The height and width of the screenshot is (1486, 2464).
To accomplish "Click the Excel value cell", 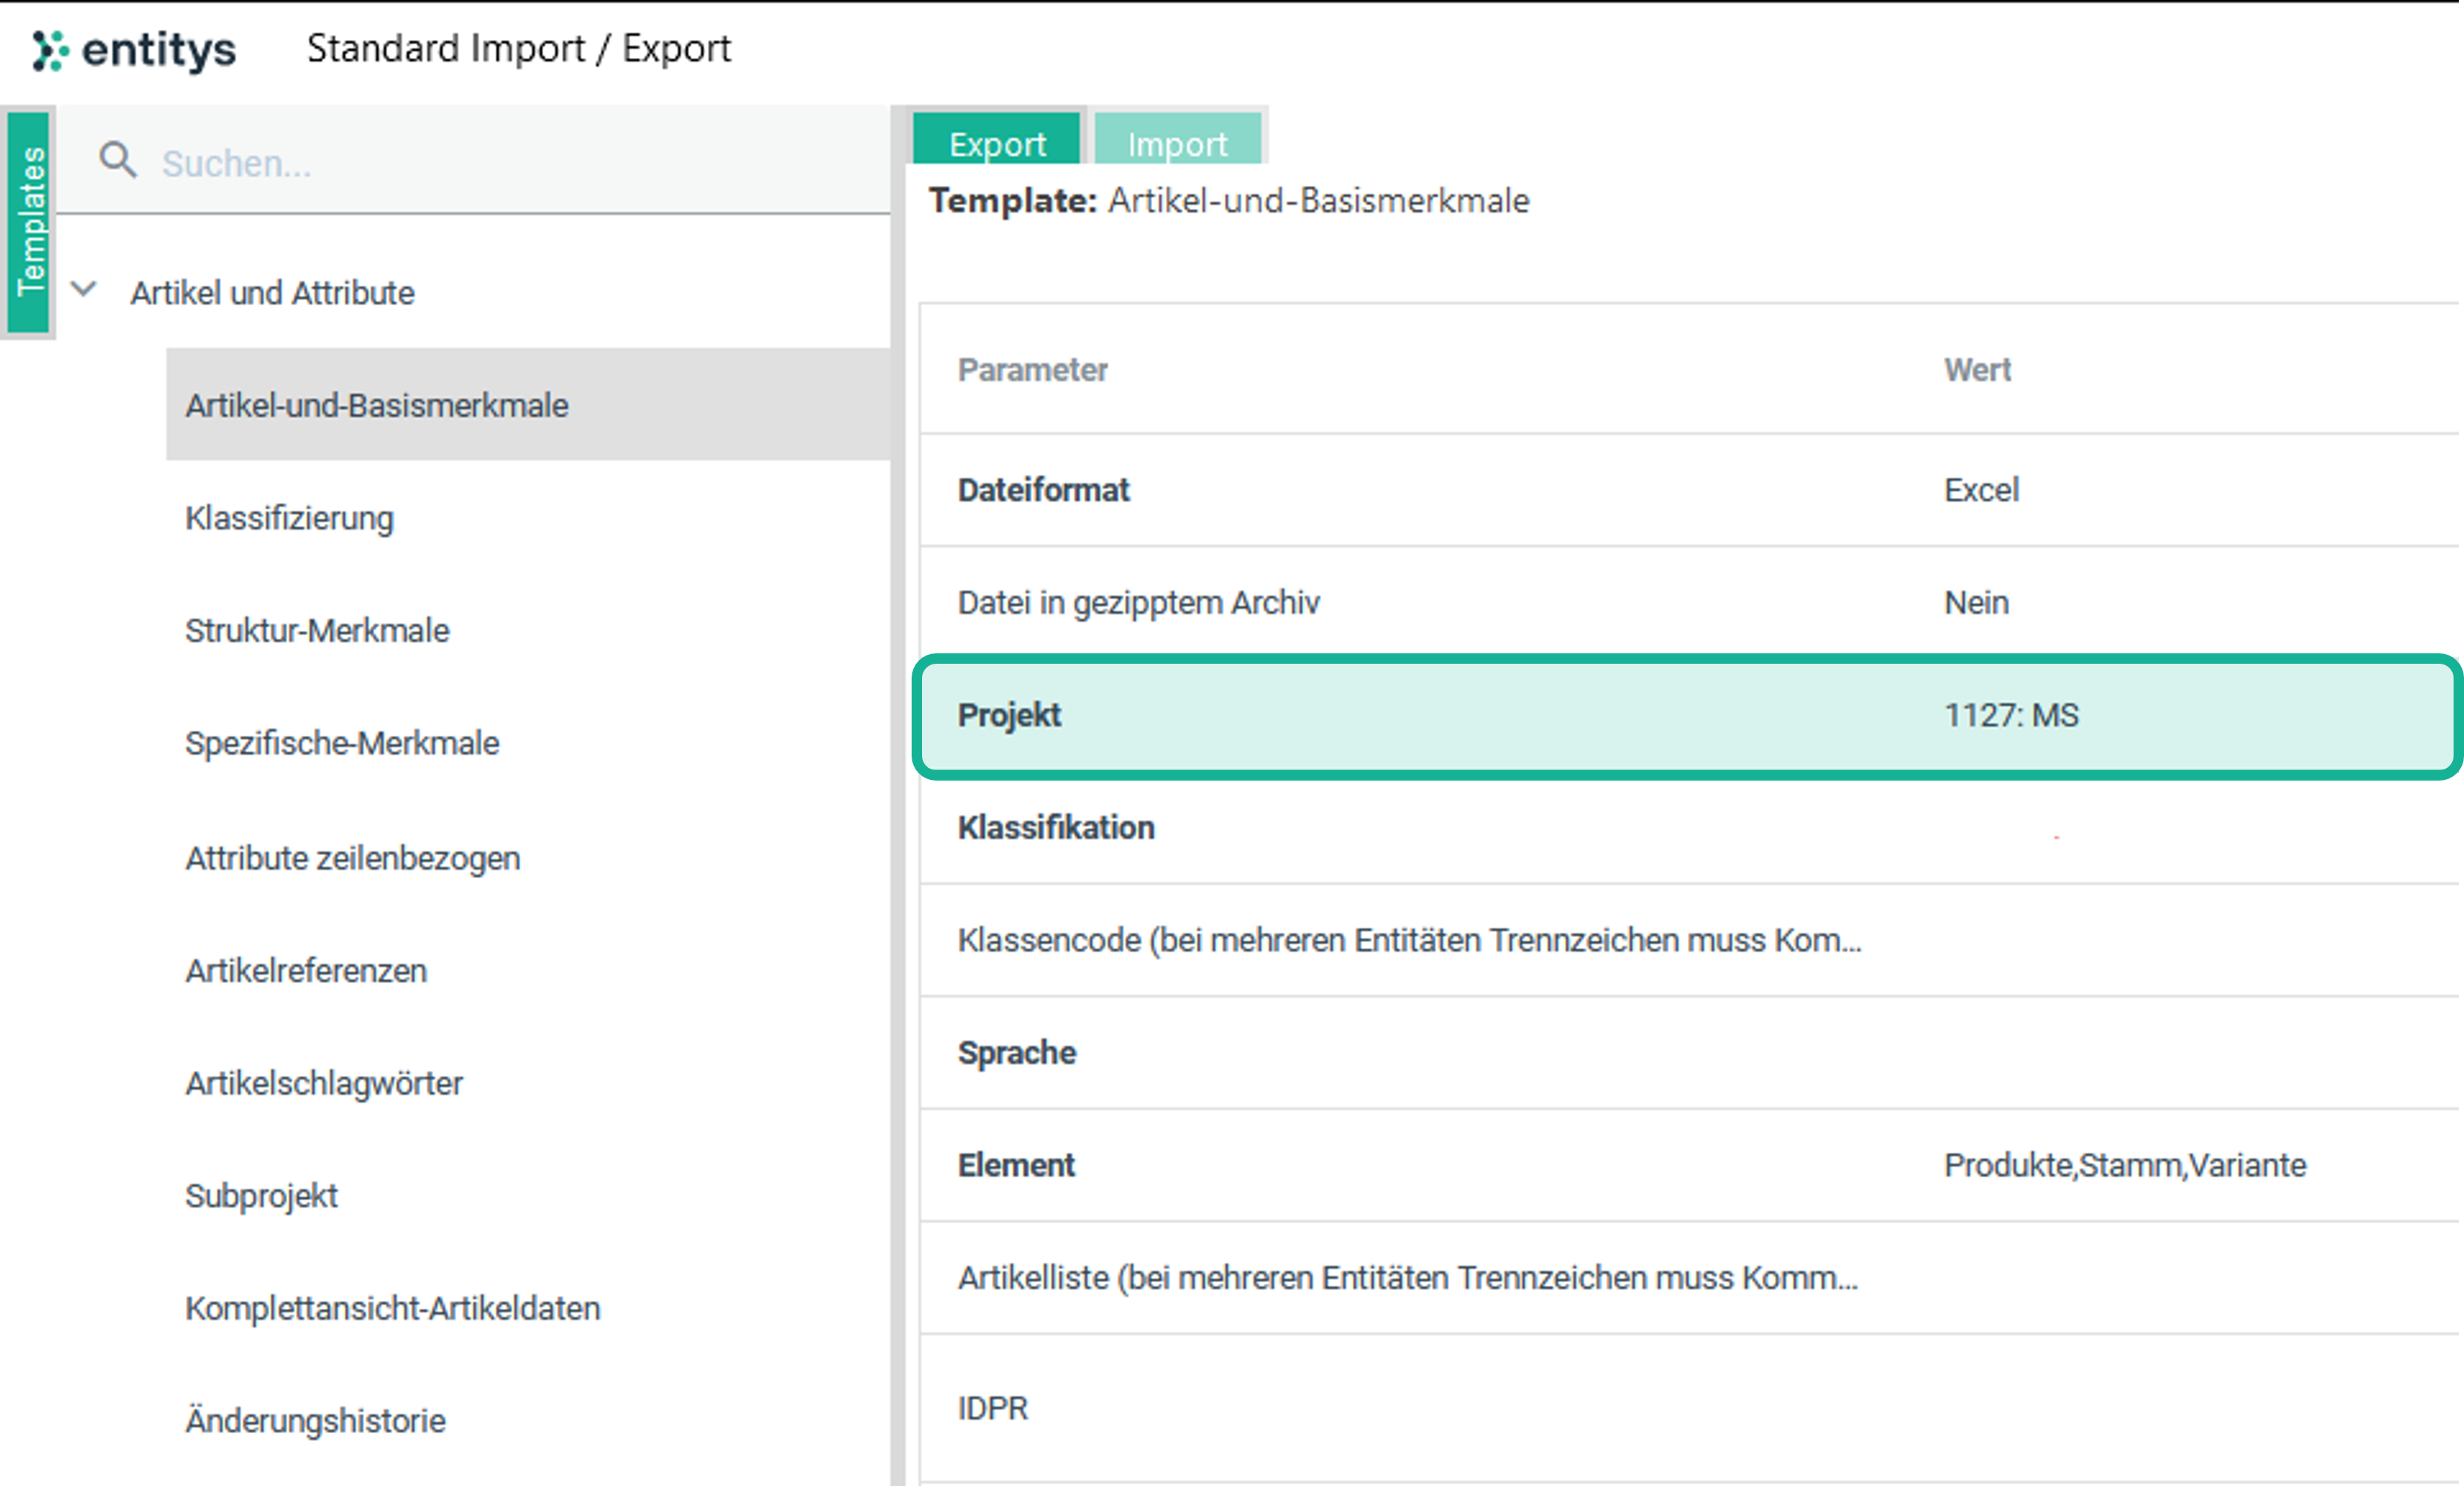I will pos(1981,490).
